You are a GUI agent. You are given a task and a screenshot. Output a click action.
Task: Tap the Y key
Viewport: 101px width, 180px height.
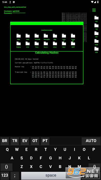point(55,149)
